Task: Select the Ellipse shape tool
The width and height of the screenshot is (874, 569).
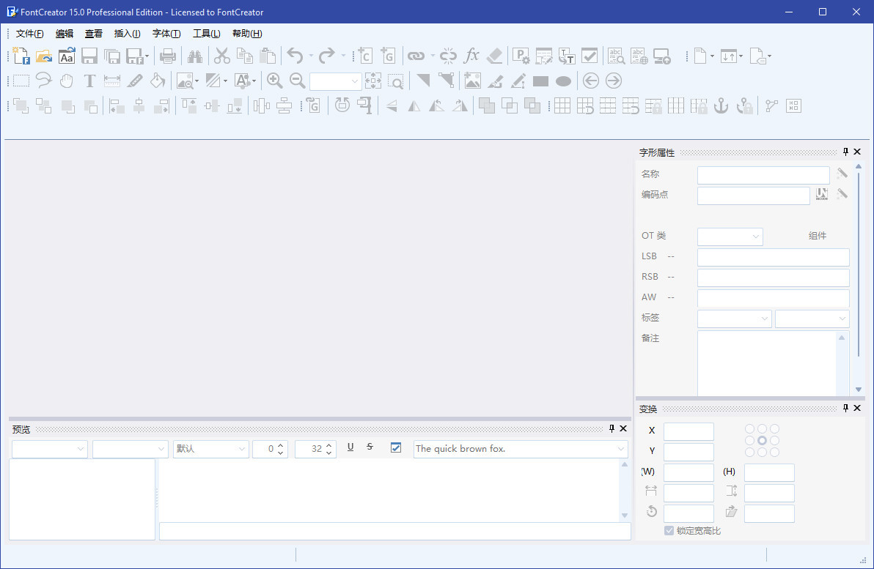Action: tap(563, 81)
